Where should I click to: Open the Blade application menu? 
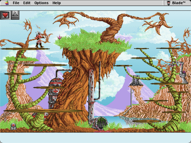[x=176, y=3]
